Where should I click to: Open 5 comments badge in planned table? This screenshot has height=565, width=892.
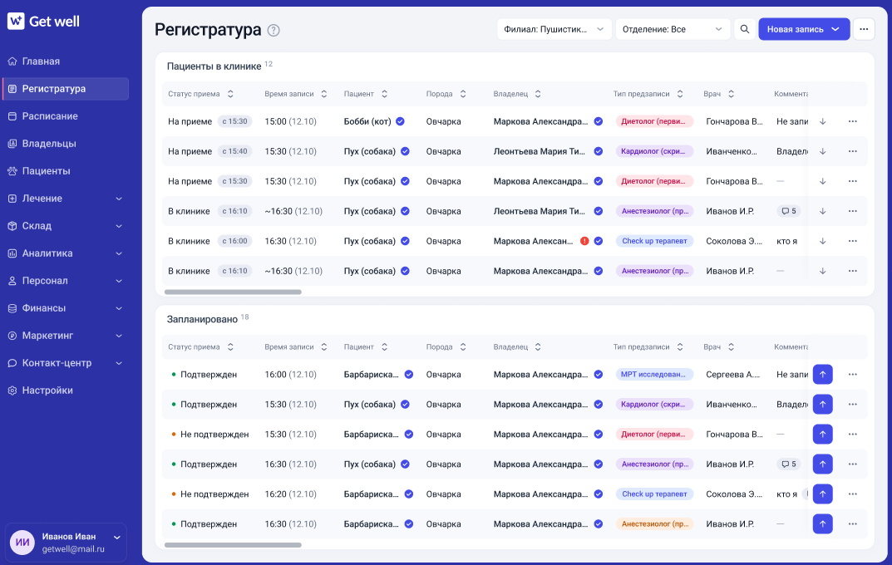(788, 464)
